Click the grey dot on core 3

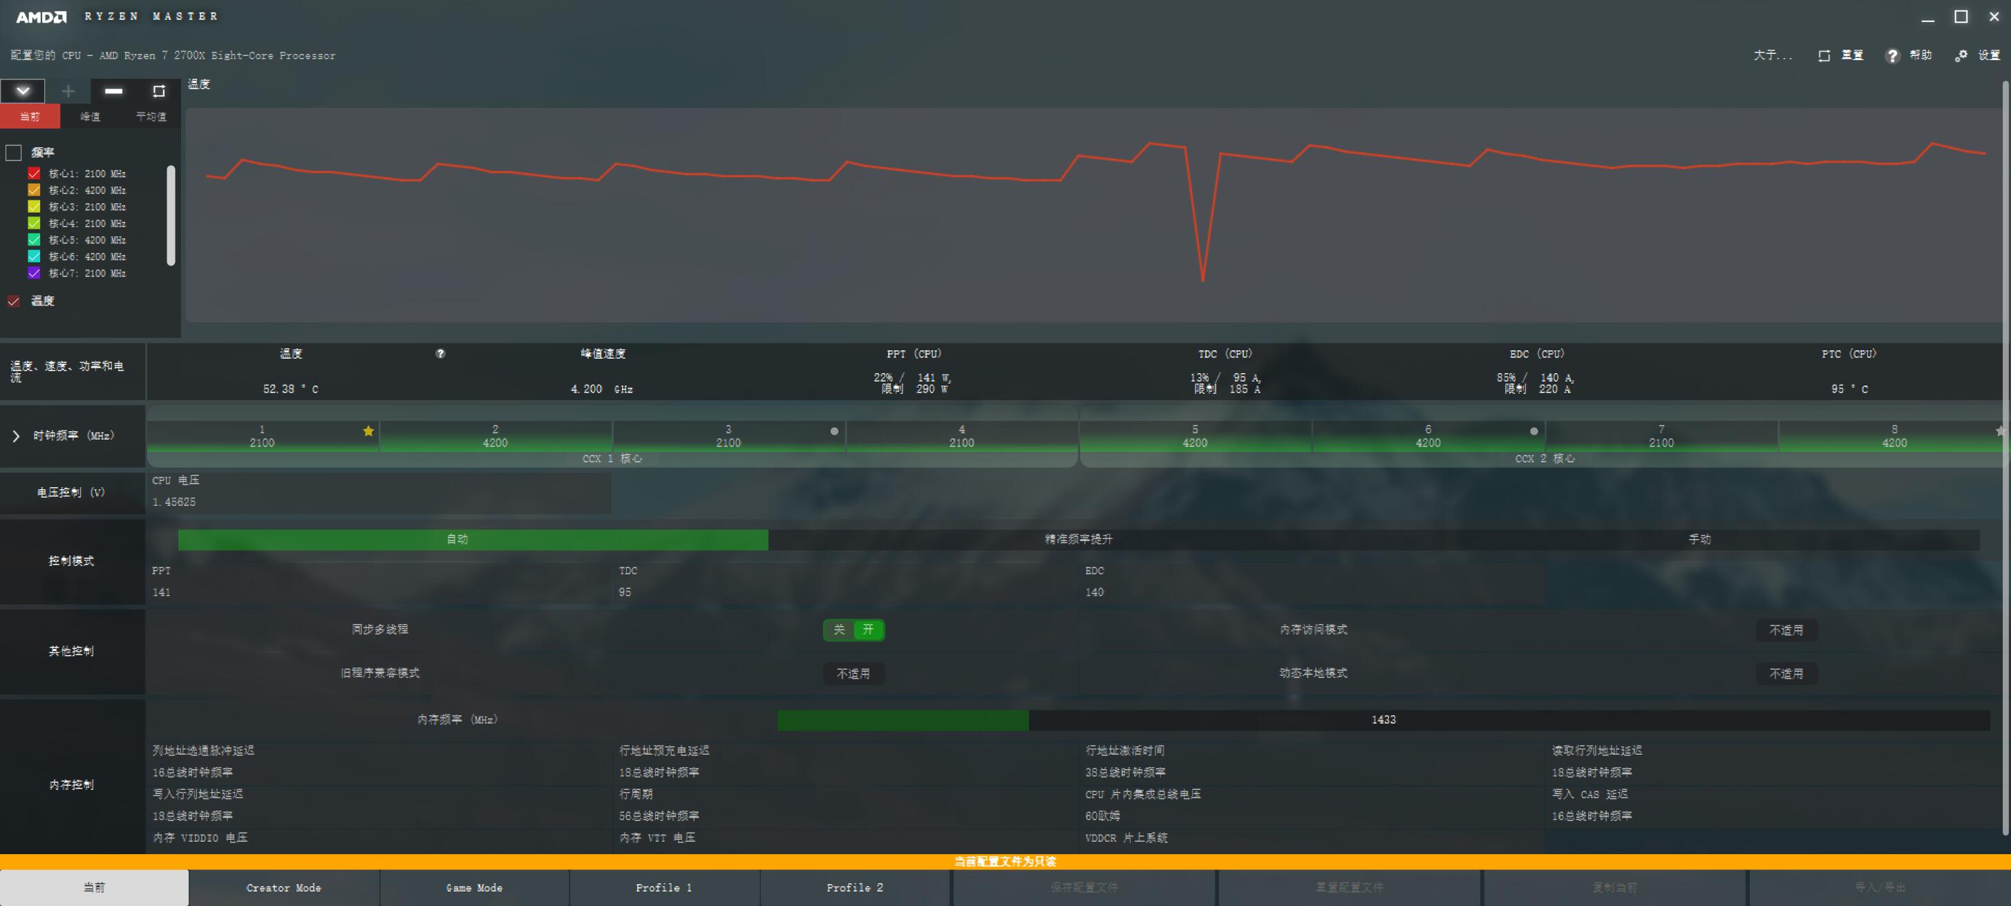point(833,431)
